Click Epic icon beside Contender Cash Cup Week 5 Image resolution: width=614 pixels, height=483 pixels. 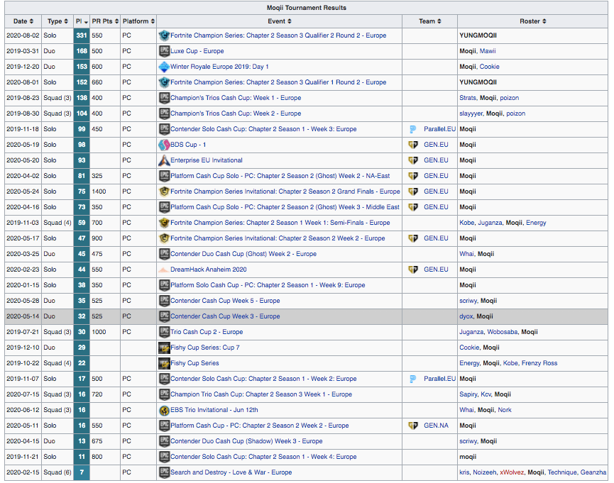[164, 301]
